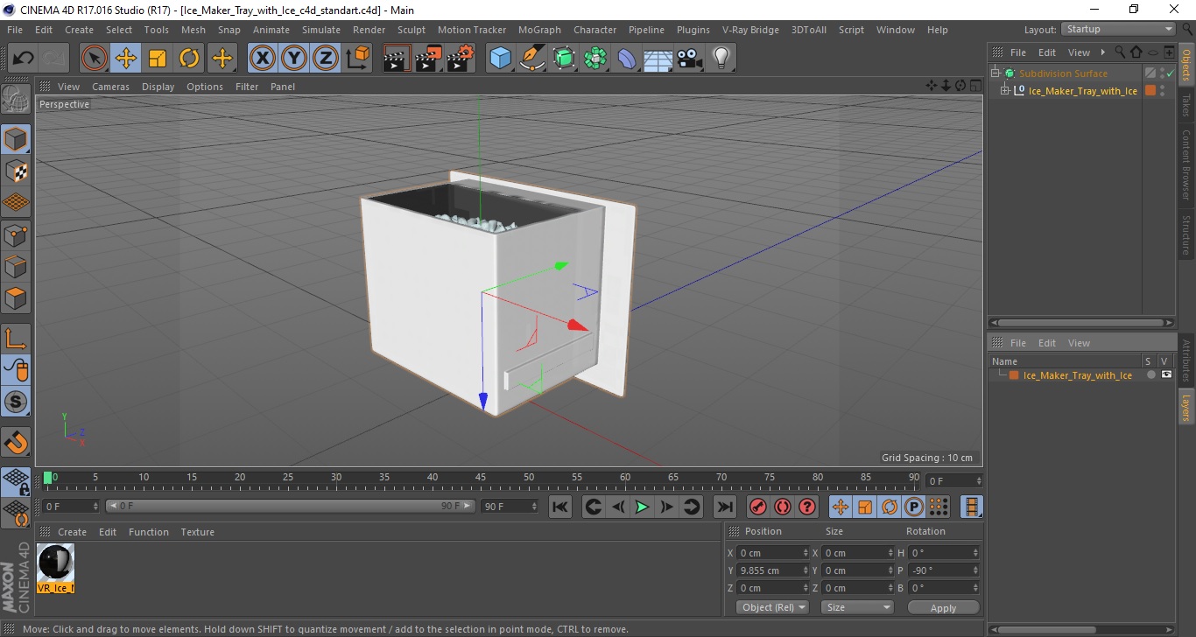Switch to Texture mode
This screenshot has width=1196, height=637.
click(16, 171)
